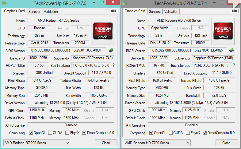Screen dimensions: 241x149
Task: Click release date Oct 8, 2013 field
Action: point(40,43)
